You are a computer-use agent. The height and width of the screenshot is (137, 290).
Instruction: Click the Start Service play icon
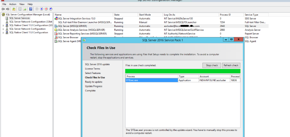(x=37, y=9)
